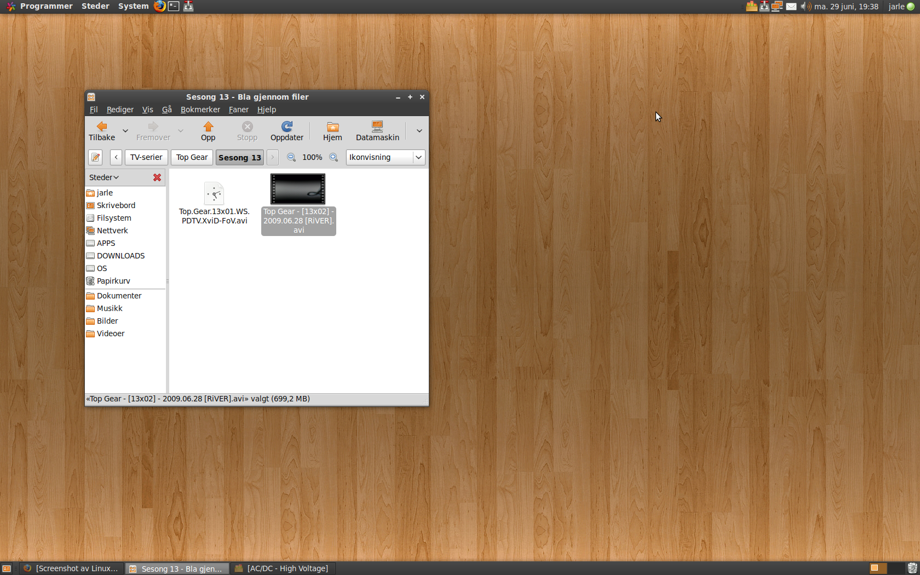
Task: Go back with the Tilbake arrow
Action: pos(102,131)
